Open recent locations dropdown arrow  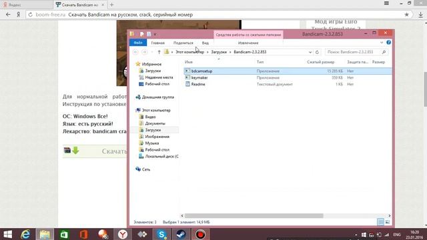pyautogui.click(x=152, y=52)
